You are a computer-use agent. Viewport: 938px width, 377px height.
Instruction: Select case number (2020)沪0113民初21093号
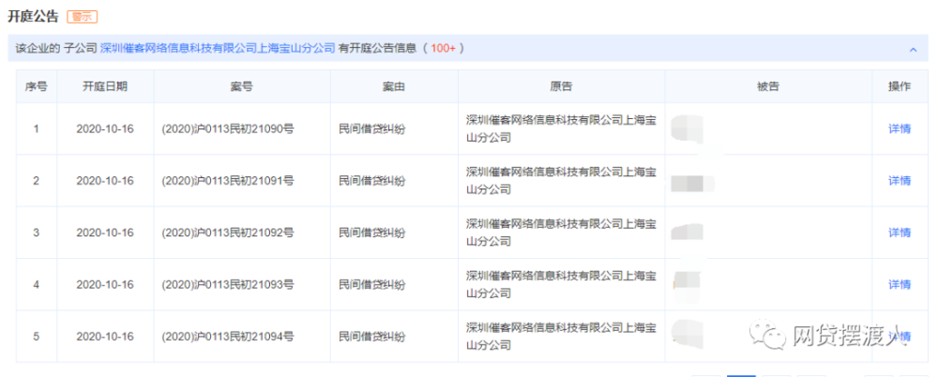(228, 284)
